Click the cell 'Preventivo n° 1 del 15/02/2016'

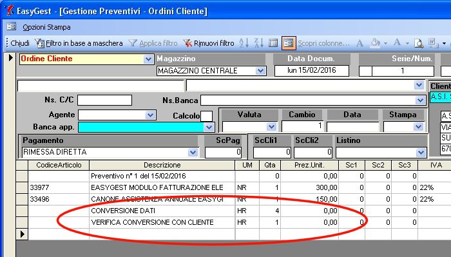click(x=162, y=176)
